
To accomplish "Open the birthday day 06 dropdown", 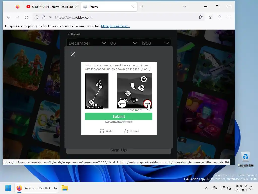I will [123, 43].
